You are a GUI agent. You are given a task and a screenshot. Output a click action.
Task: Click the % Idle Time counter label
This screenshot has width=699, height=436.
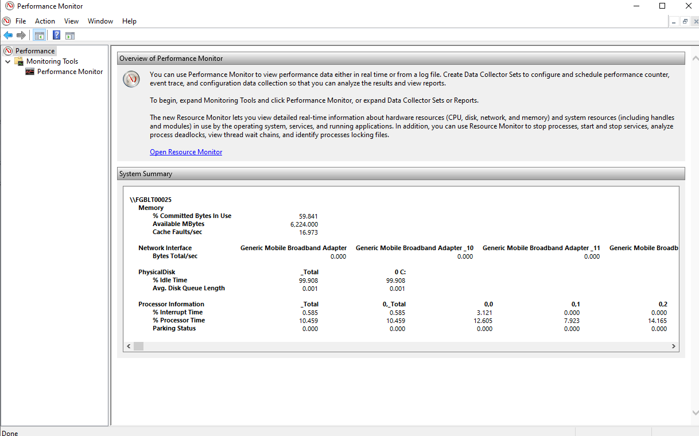170,280
